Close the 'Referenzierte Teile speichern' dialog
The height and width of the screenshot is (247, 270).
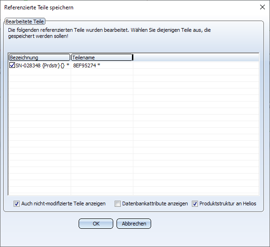263,7
